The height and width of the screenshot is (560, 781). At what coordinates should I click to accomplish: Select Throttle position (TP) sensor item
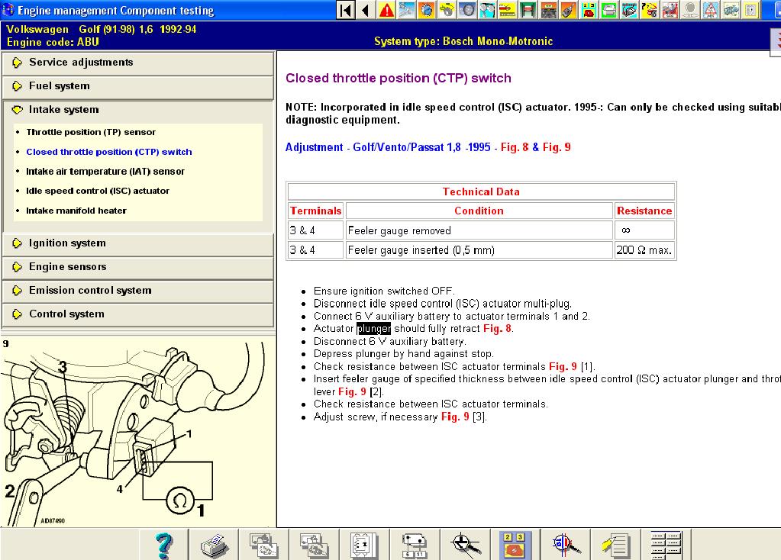(x=91, y=132)
